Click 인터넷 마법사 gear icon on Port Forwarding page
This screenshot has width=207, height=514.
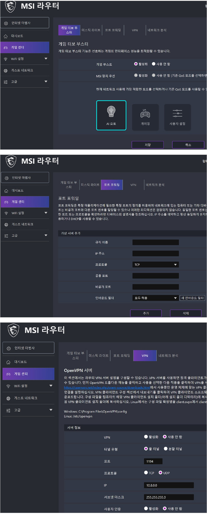coord(7,178)
